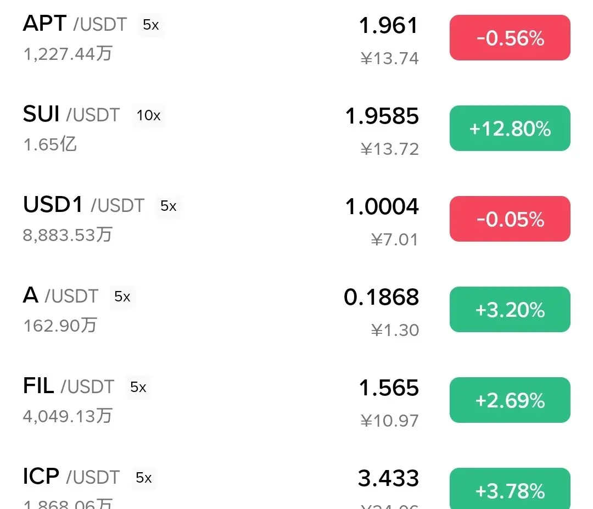Select the 5x leverage tag beside A/USDT
The width and height of the screenshot is (593, 509).
click(x=122, y=297)
